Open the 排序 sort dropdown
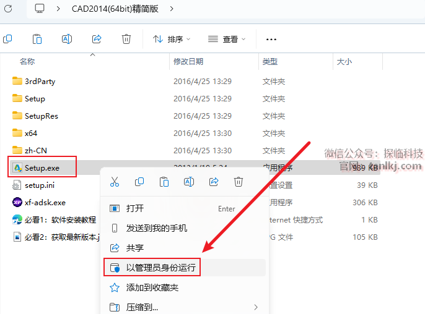Viewport: 425px width, 314px height. point(171,39)
